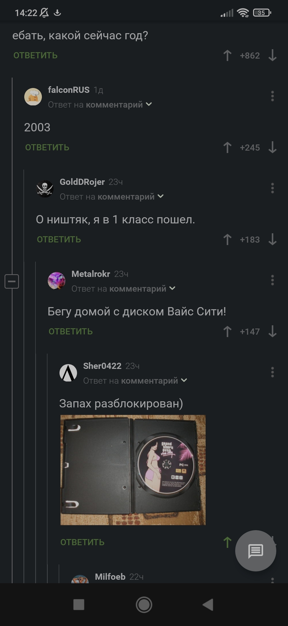Open three-dot menu on Metalrokr's comment
Screen dimensions: 288x626
pos(272,280)
